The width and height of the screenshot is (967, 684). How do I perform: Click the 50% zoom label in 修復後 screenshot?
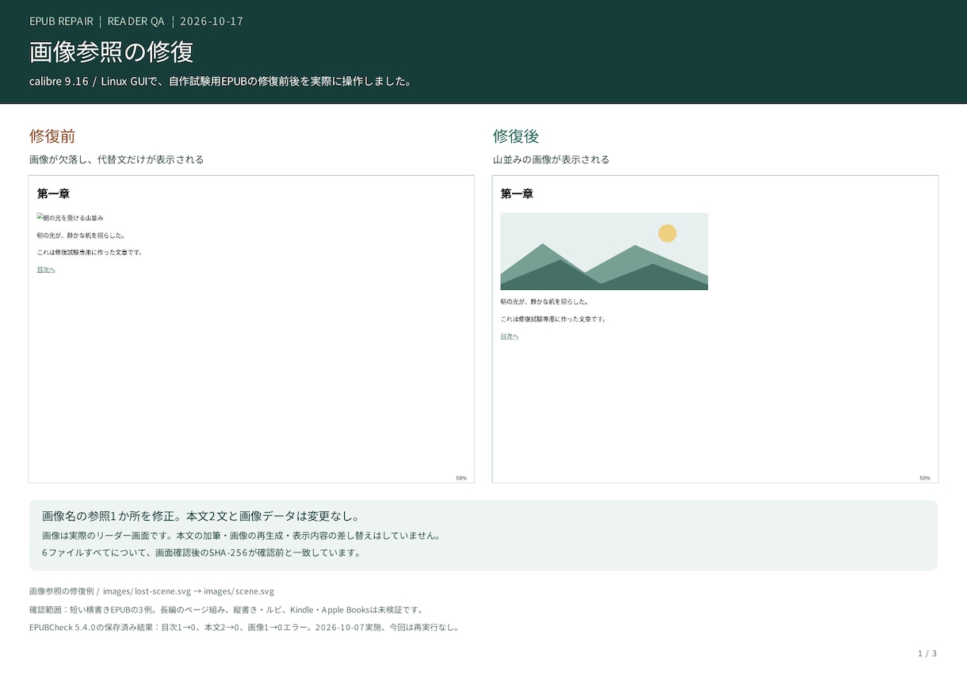(925, 478)
